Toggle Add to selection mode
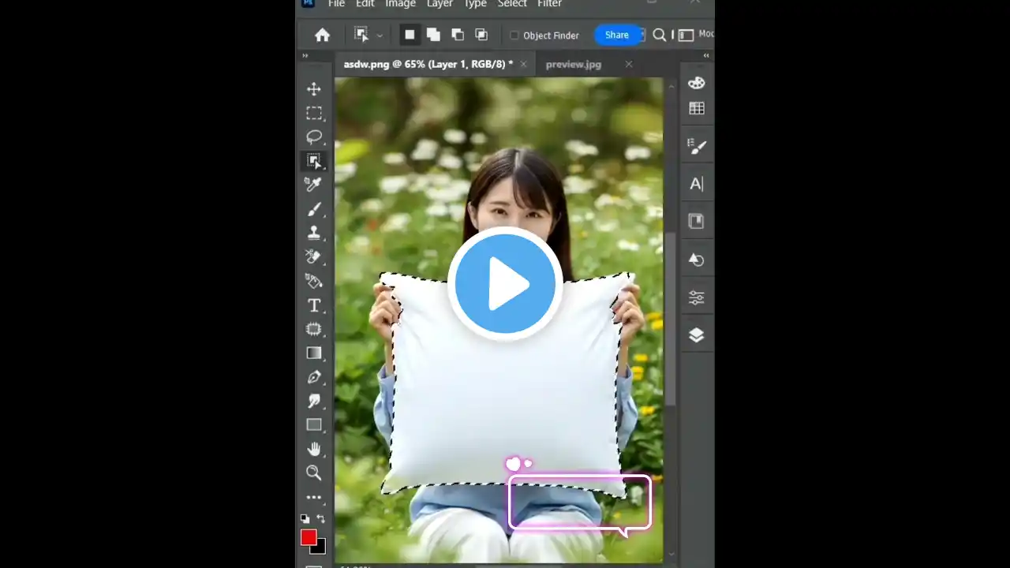Screen dimensions: 1010x568 [433, 34]
